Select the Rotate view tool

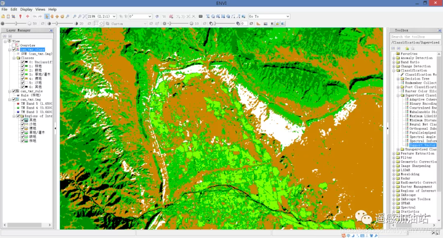(x=62, y=16)
